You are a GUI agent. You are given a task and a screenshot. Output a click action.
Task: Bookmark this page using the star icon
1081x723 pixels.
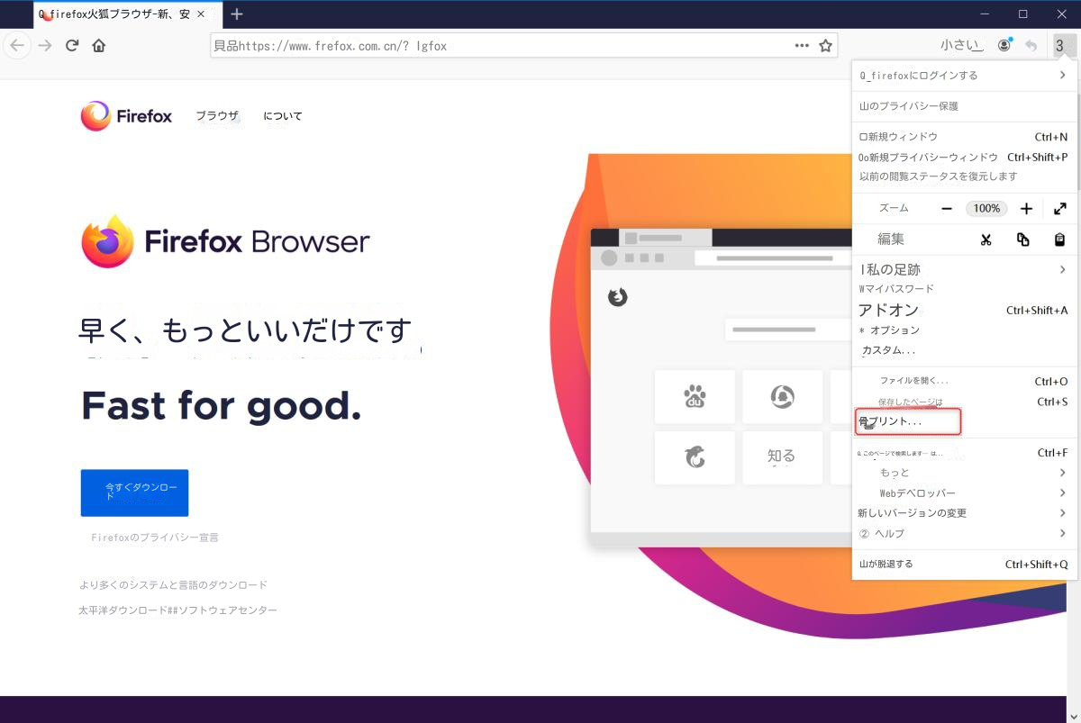click(x=826, y=45)
